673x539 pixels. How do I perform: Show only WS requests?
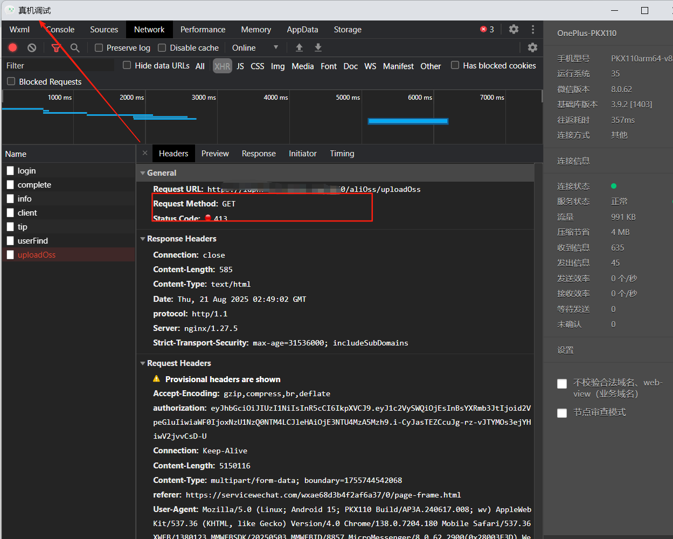click(370, 66)
